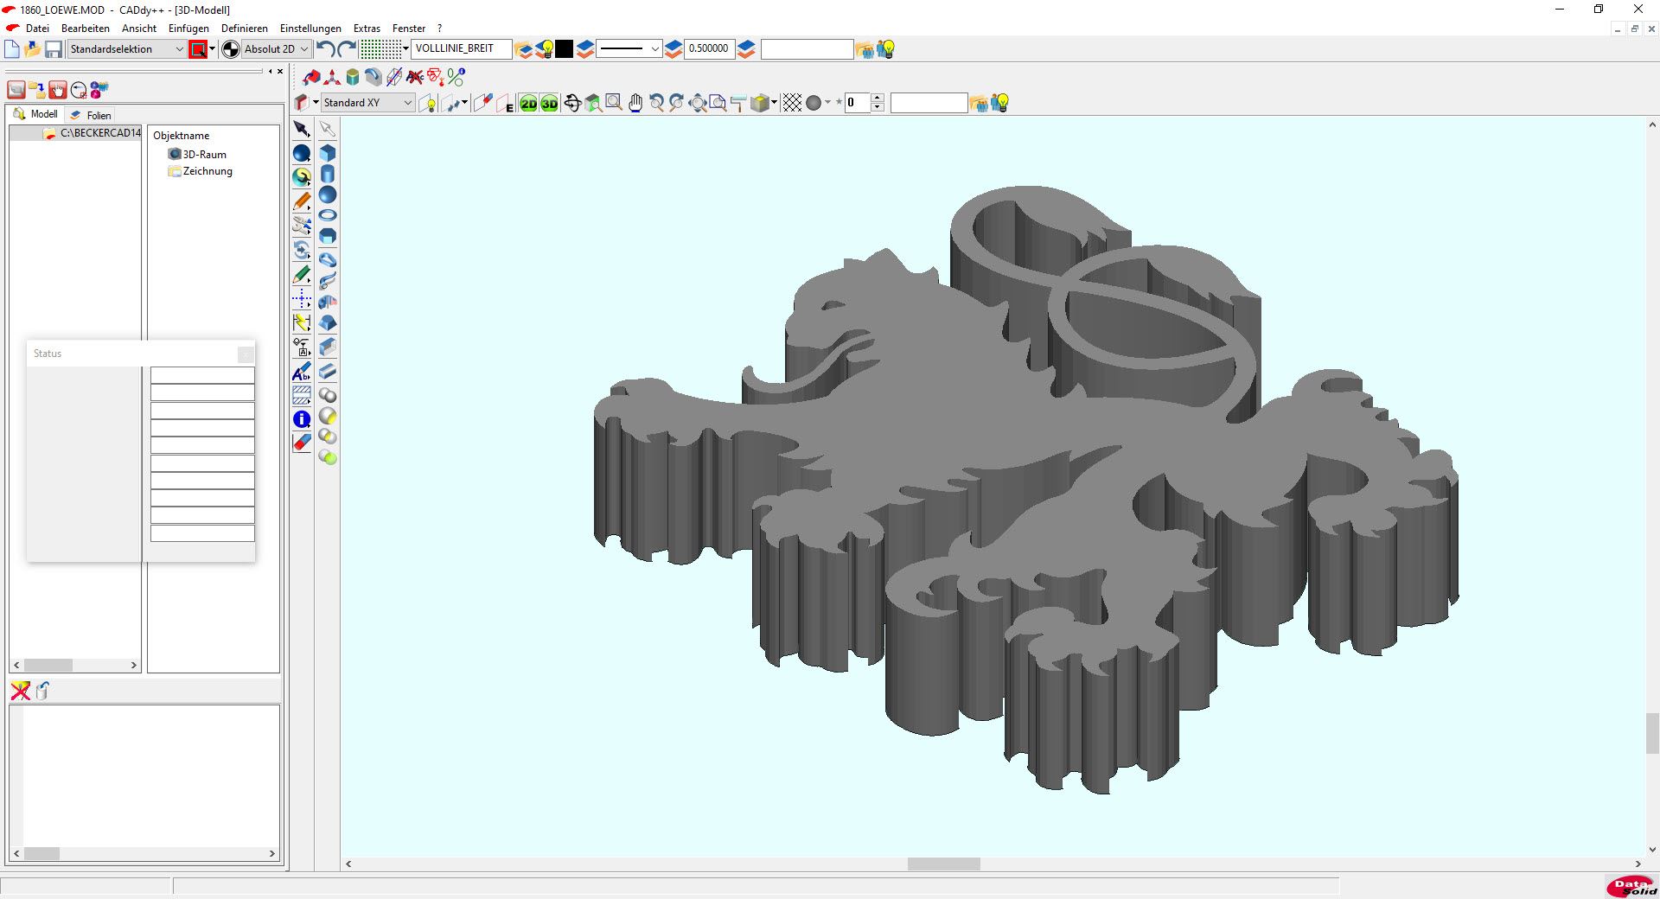
Task: Save the model with the floppy disk icon
Action: [x=54, y=49]
